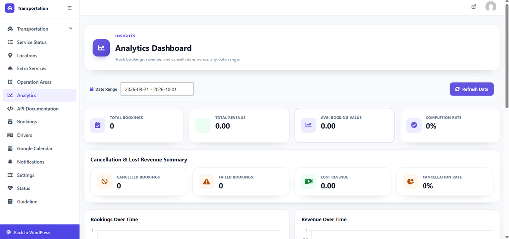Select Extra Services in sidebar
This screenshot has width=509, height=239.
40,68
